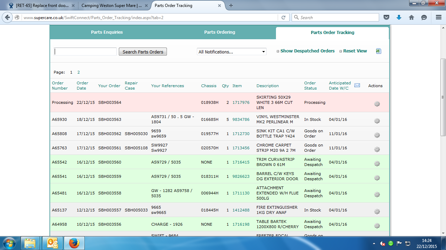Viewport: 446px width, 250px height.
Task: Switch to Parts Ordering tab
Action: (x=220, y=32)
